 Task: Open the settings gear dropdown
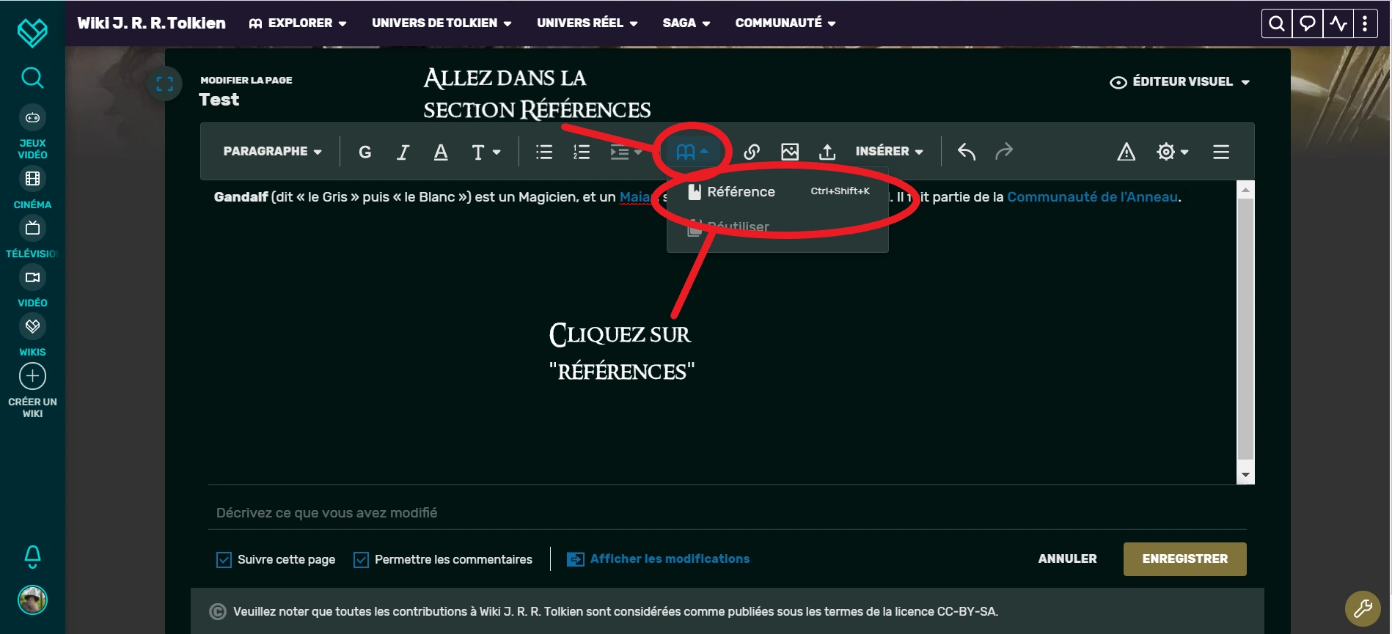click(1172, 152)
